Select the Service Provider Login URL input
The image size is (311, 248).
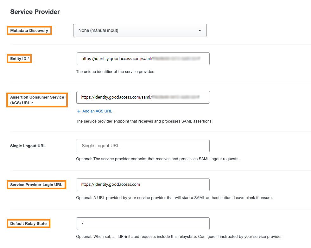(x=143, y=185)
